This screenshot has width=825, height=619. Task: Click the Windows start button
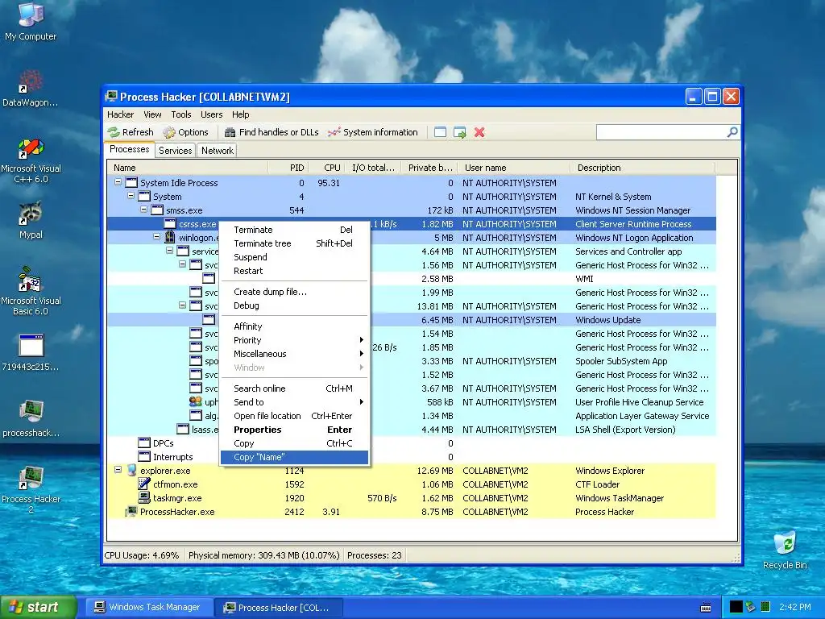(39, 607)
